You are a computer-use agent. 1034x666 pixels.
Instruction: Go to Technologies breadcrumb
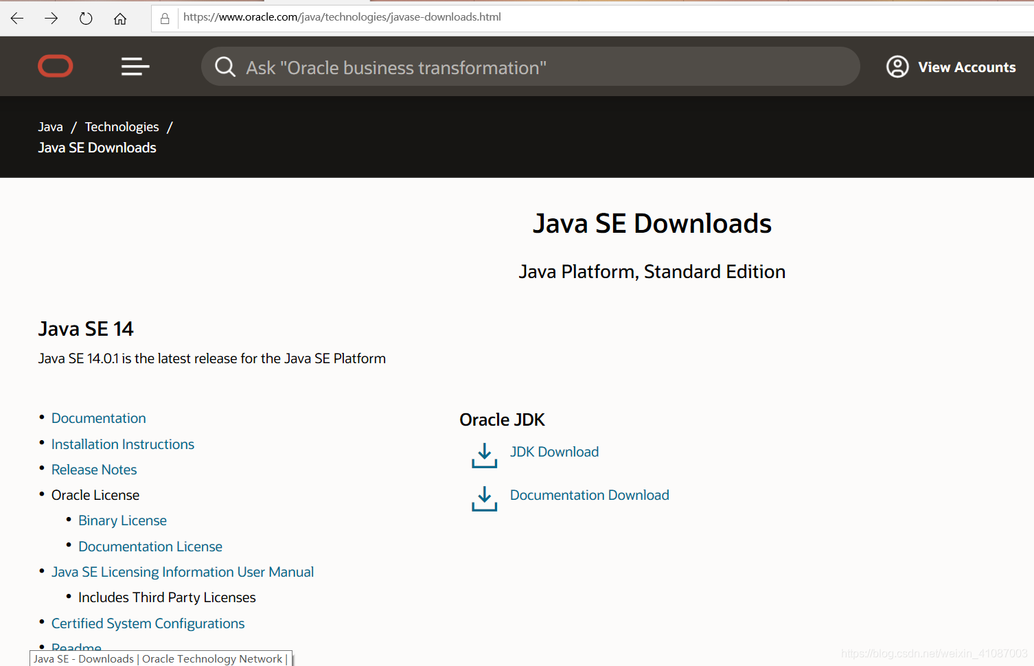[122, 127]
